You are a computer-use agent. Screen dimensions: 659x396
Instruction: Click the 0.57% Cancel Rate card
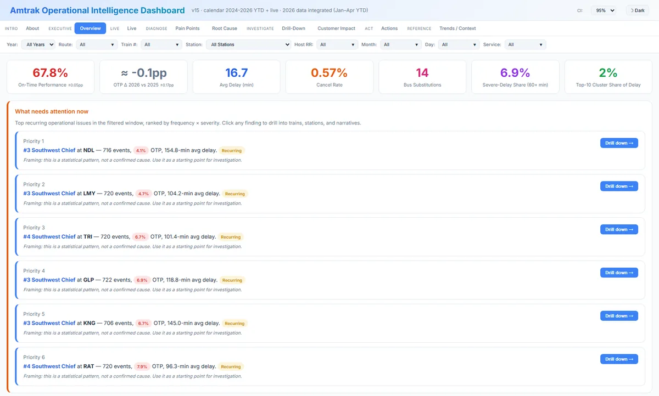[329, 77]
